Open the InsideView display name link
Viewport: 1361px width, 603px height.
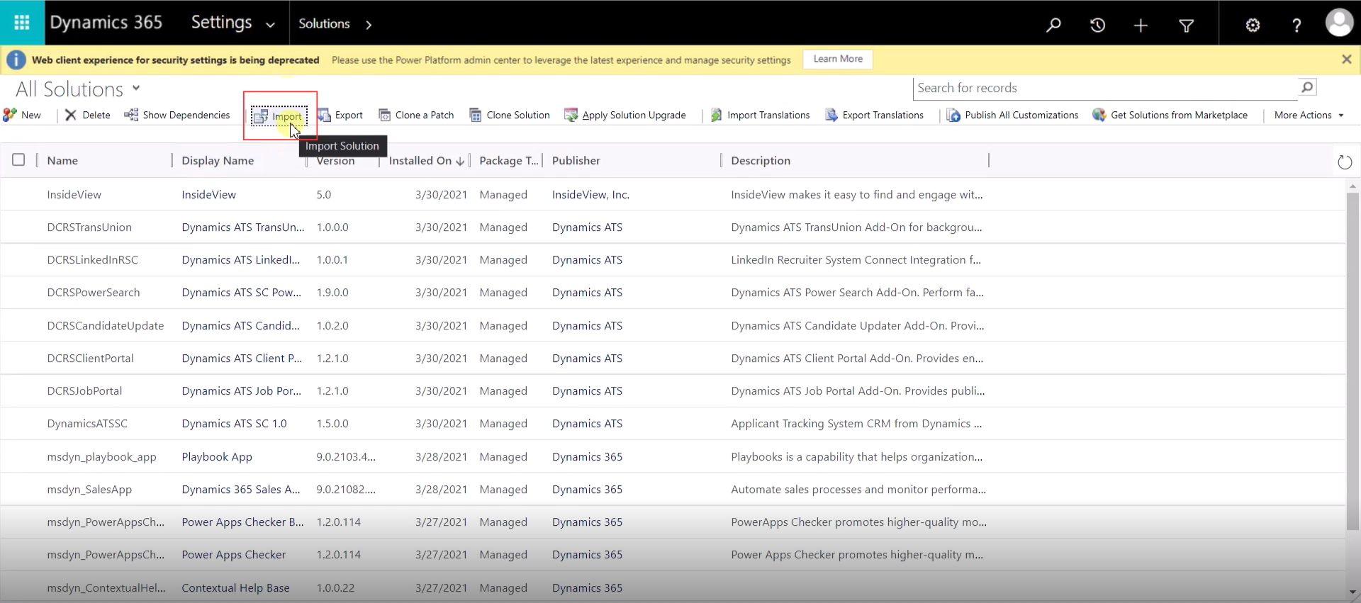point(208,195)
